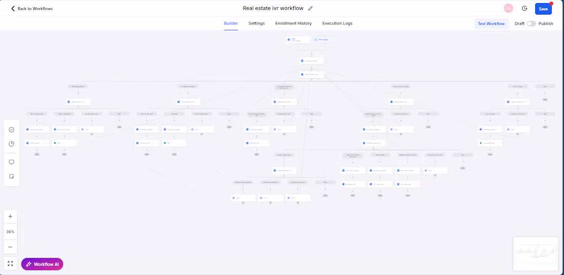Add a sticky note via icon

[x=11, y=177]
